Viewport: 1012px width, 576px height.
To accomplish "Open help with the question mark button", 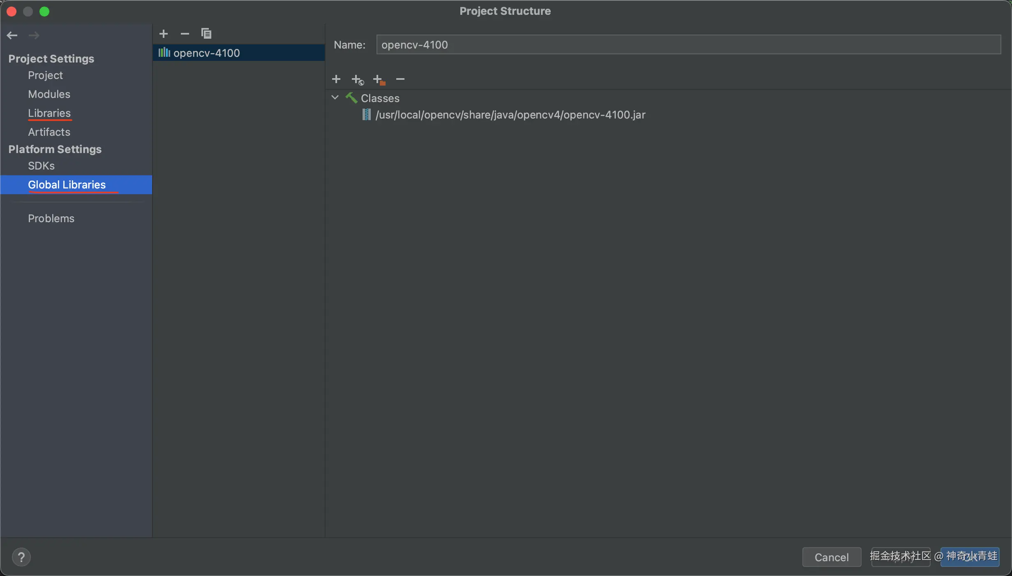I will click(x=21, y=557).
